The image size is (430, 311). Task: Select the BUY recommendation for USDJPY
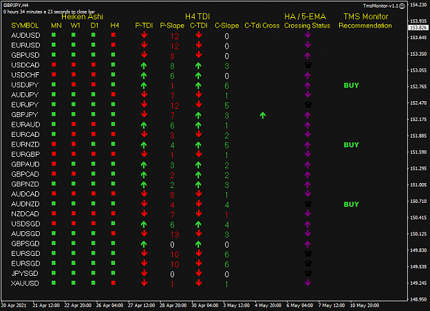click(352, 85)
